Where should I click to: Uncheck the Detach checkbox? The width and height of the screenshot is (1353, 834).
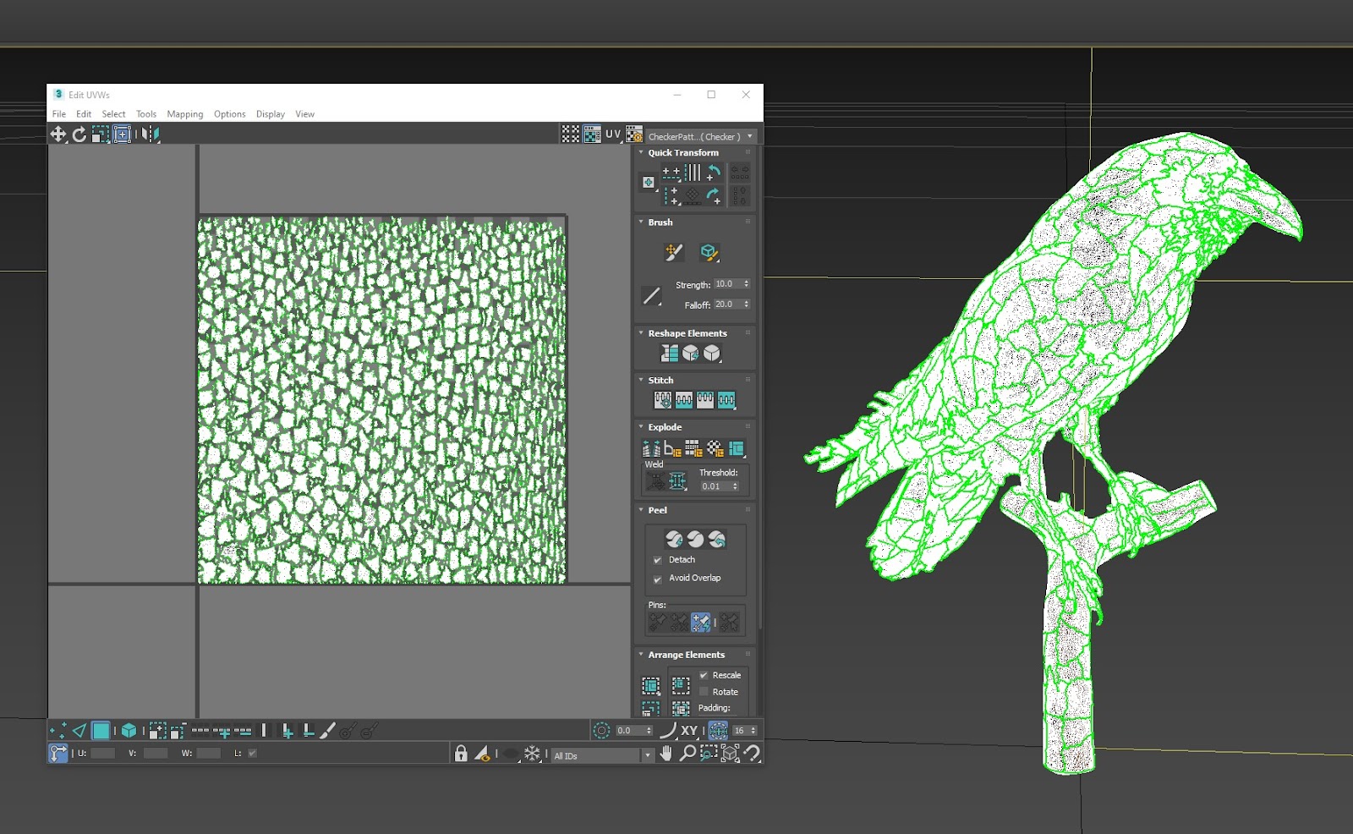(x=658, y=560)
